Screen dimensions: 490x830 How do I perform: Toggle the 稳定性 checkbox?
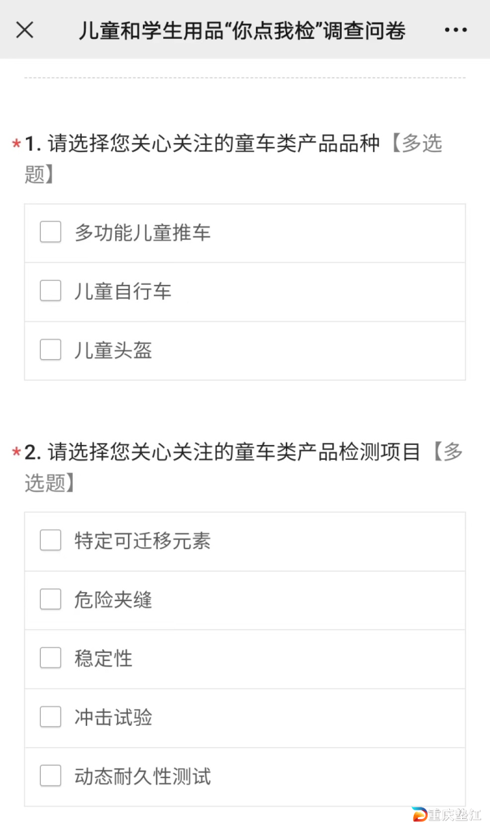[50, 658]
